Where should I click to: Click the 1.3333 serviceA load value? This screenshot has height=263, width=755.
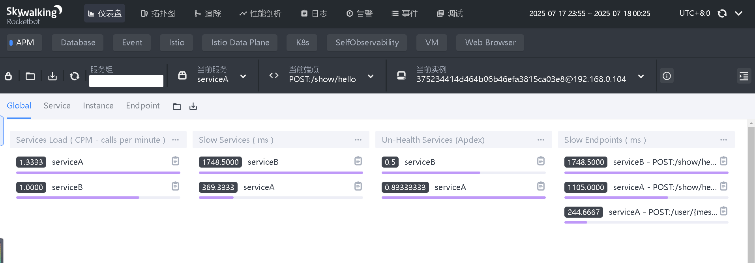coord(31,162)
